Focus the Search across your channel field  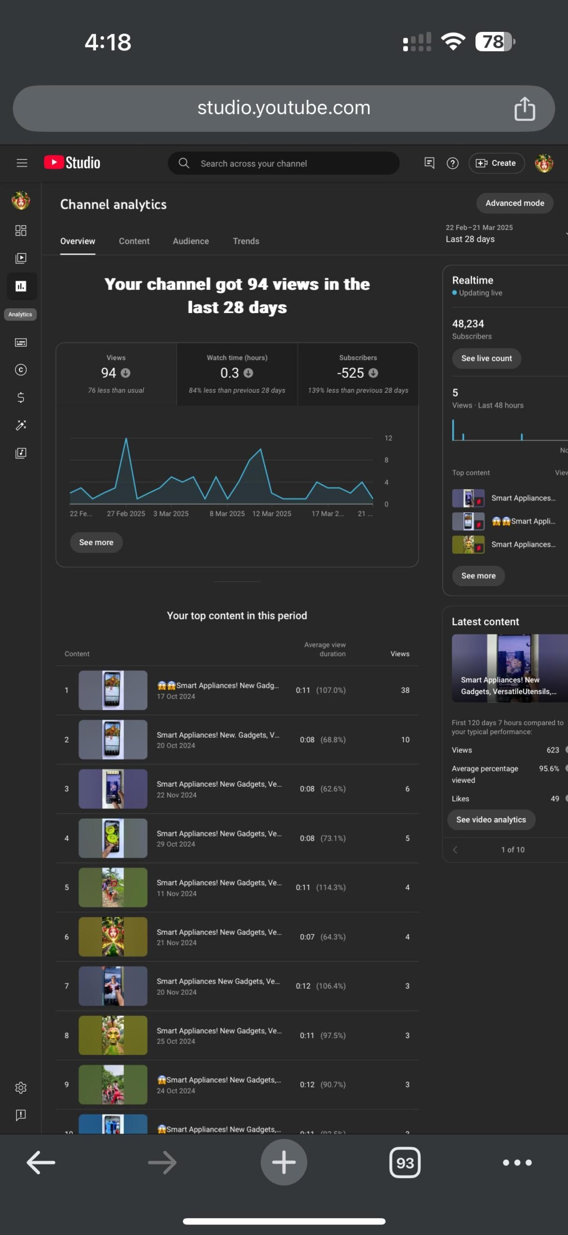pyautogui.click(x=284, y=163)
